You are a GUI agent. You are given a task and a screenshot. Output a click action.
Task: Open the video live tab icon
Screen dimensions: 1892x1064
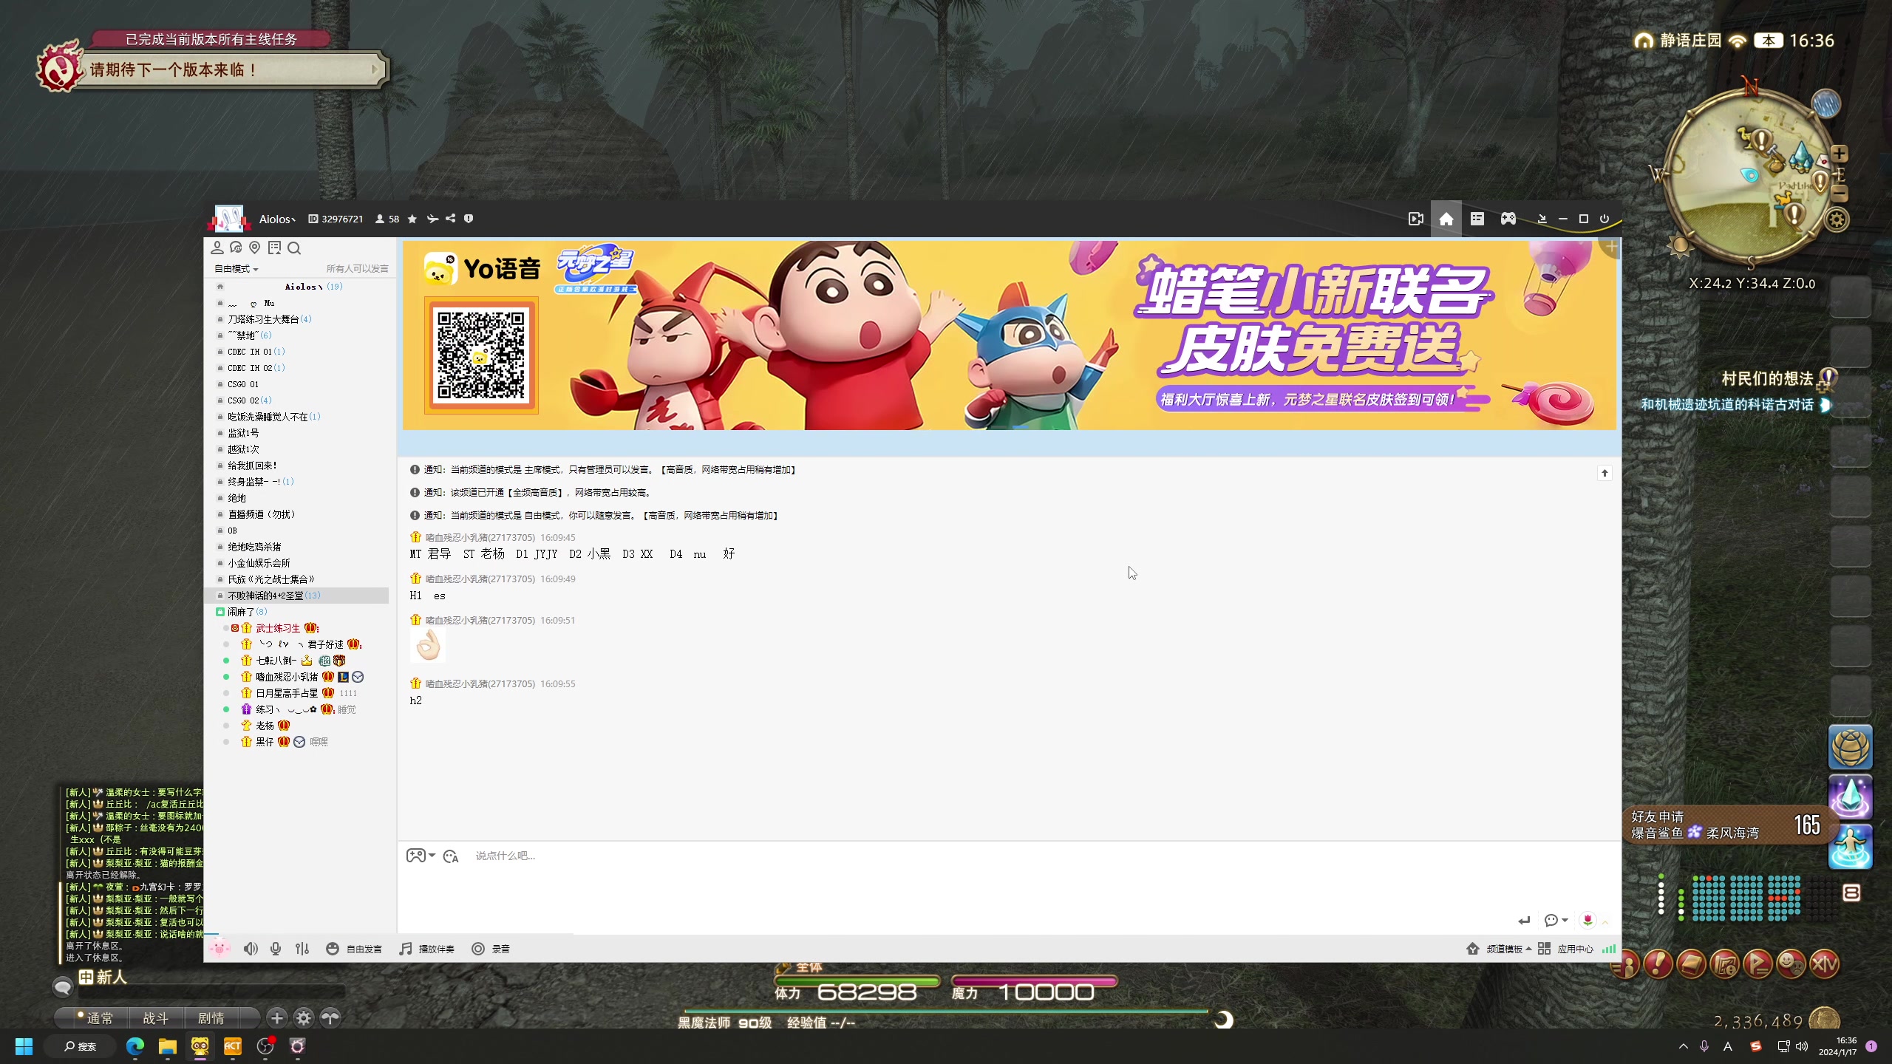pyautogui.click(x=1415, y=219)
